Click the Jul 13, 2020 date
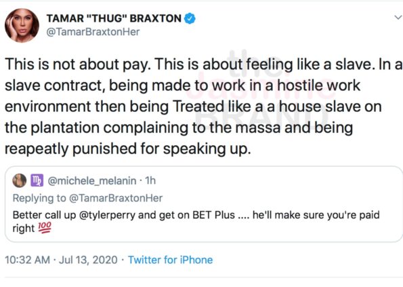The image size is (403, 287). click(x=88, y=260)
